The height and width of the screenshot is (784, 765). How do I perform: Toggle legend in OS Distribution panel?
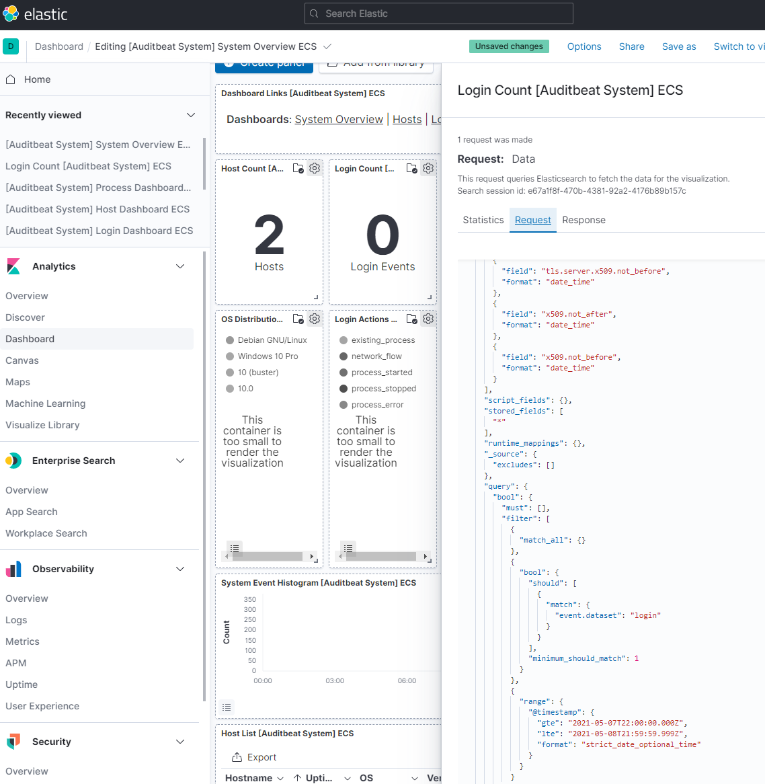coord(235,549)
